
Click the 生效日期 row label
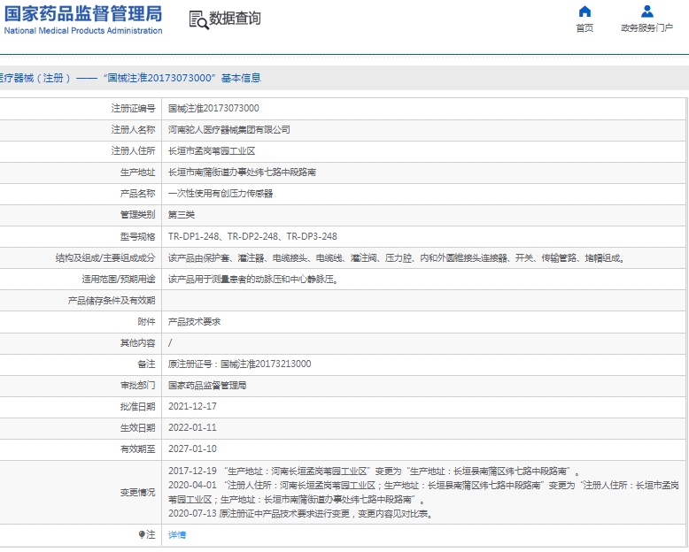137,428
